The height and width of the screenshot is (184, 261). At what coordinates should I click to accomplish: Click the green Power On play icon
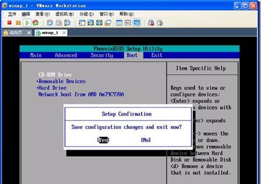27,22
